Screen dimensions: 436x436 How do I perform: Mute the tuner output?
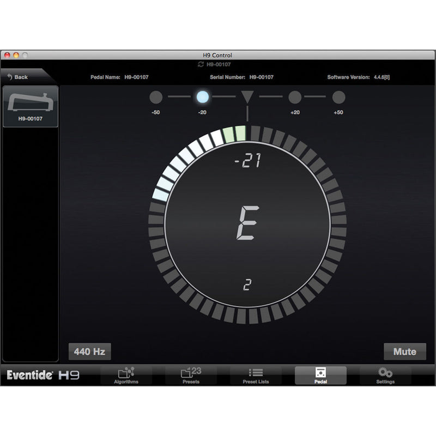pyautogui.click(x=405, y=352)
